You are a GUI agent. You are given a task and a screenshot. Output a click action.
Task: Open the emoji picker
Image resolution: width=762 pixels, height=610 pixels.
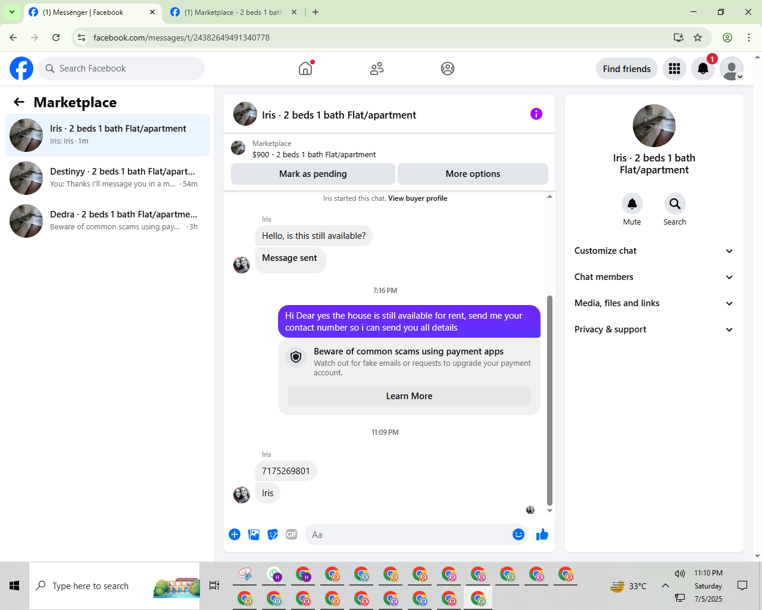519,534
